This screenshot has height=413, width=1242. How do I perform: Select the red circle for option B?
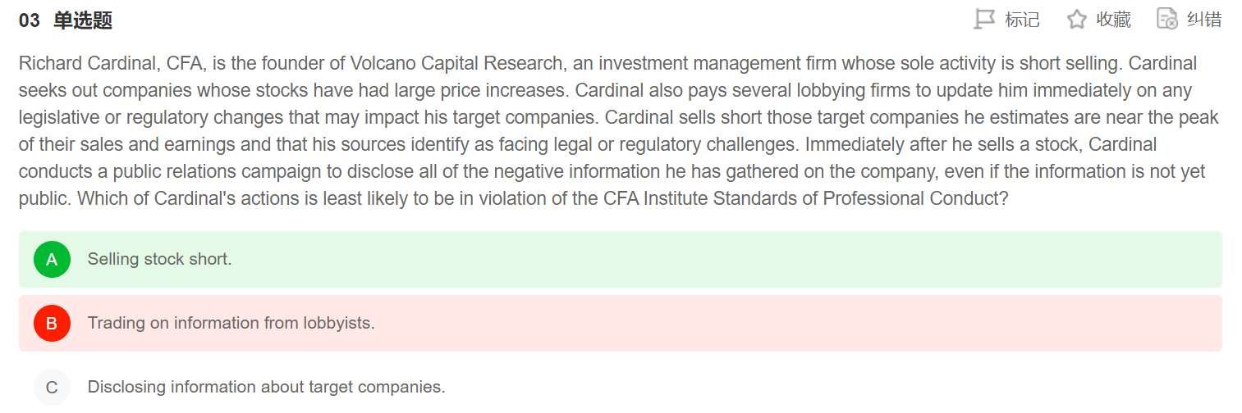pos(52,324)
